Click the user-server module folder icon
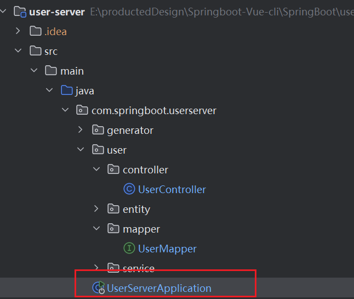Viewport: 354px width, 299px height. (20, 12)
